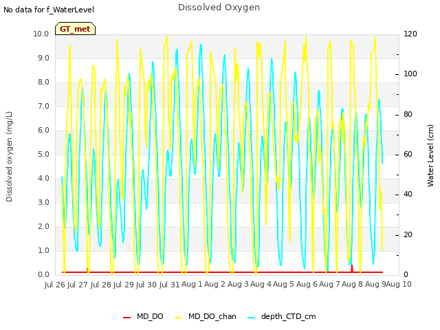Click the 'Water Level (cm)' axis title

point(430,156)
